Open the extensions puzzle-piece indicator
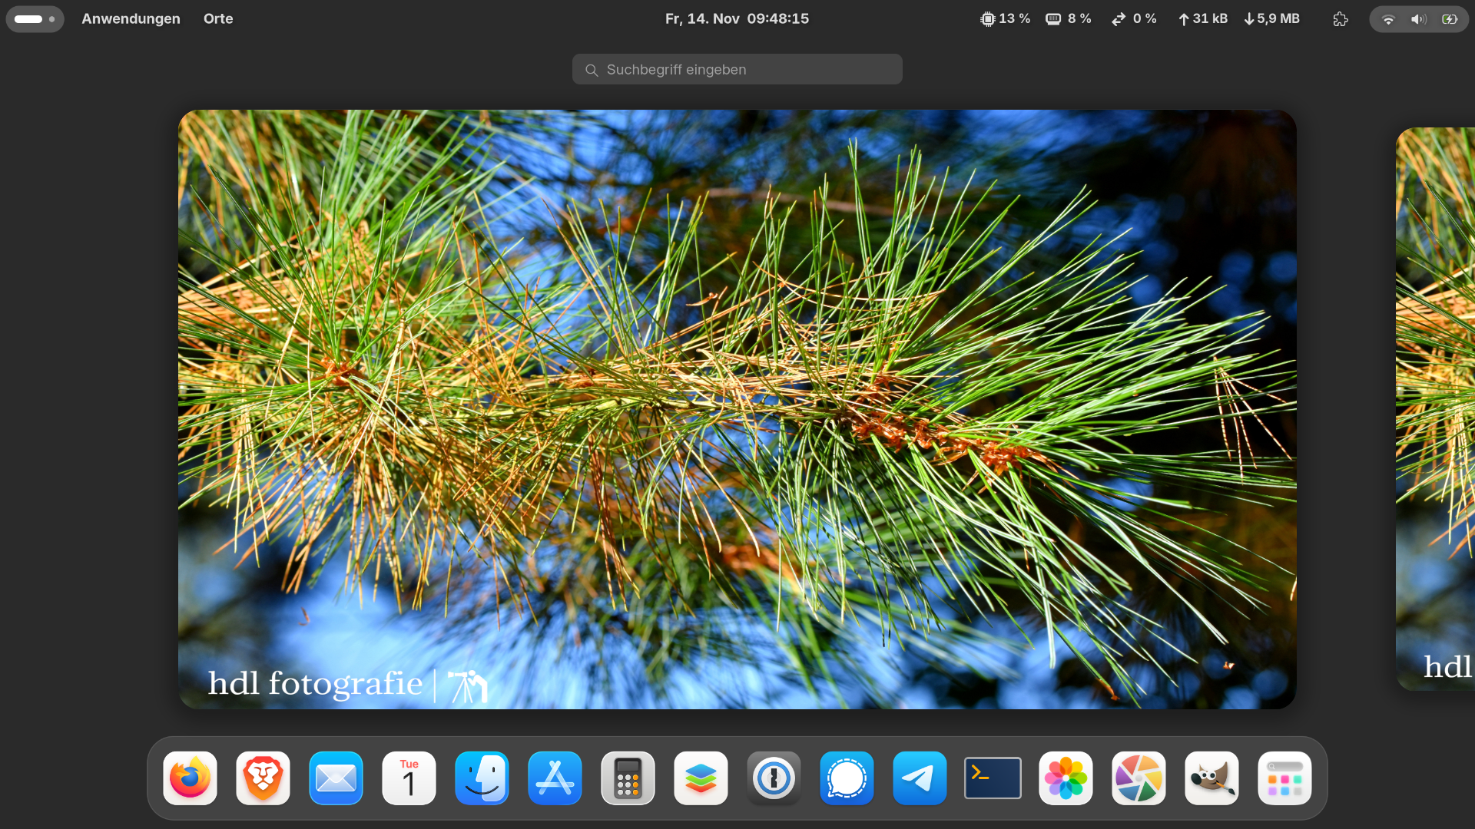This screenshot has width=1475, height=829. click(1341, 19)
